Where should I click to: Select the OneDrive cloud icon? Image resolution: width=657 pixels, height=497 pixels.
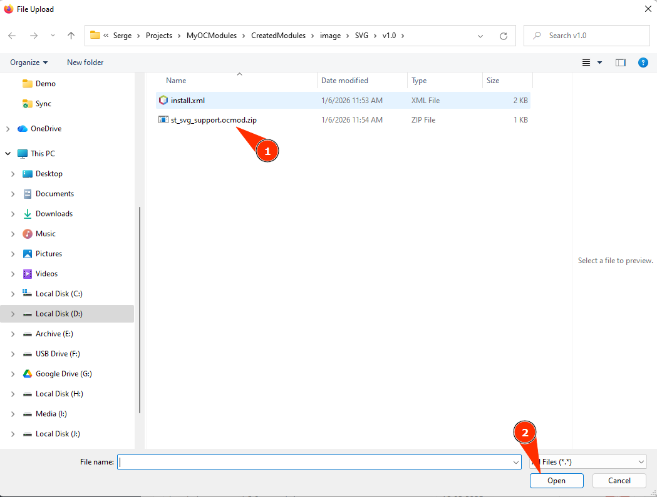22,129
